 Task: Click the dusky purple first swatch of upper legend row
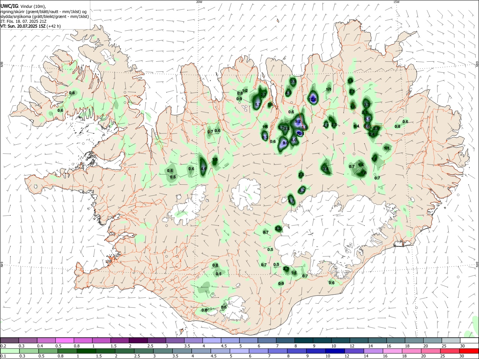[9, 340]
